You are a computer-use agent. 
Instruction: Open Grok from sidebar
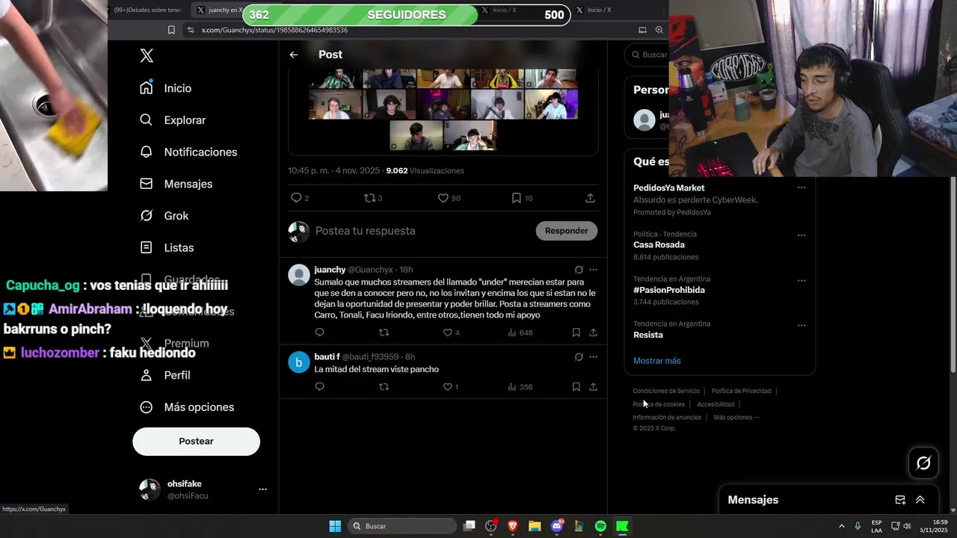pyautogui.click(x=164, y=215)
